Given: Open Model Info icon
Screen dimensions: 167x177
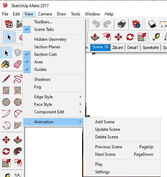Looking at the screenshot, I should click(136, 24).
